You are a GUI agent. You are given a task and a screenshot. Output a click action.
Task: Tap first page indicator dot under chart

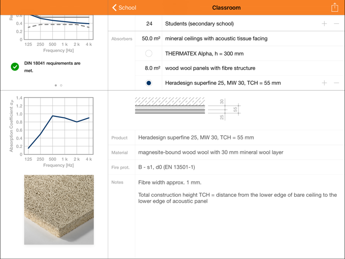[56, 85]
